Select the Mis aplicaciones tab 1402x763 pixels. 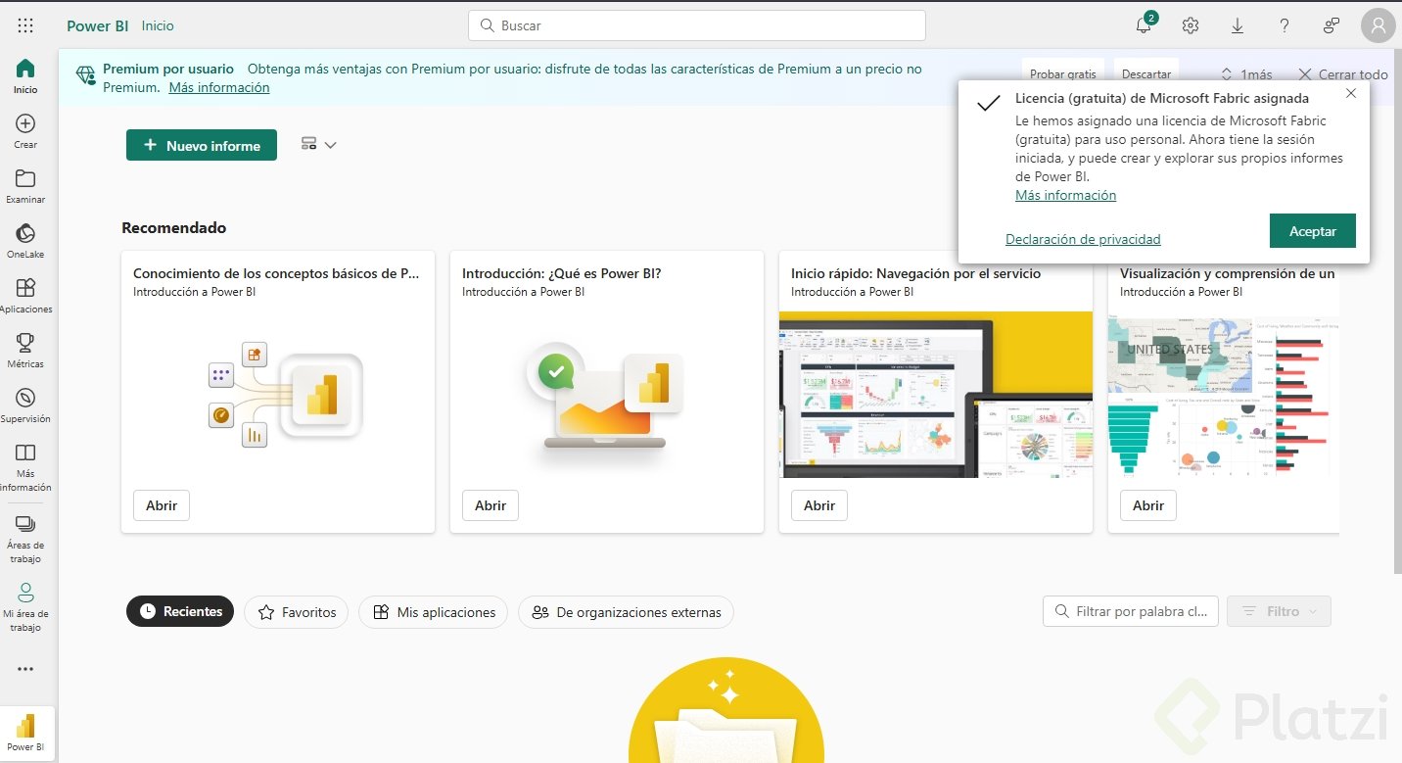pyautogui.click(x=433, y=612)
